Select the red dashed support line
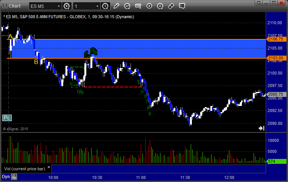 (113, 87)
